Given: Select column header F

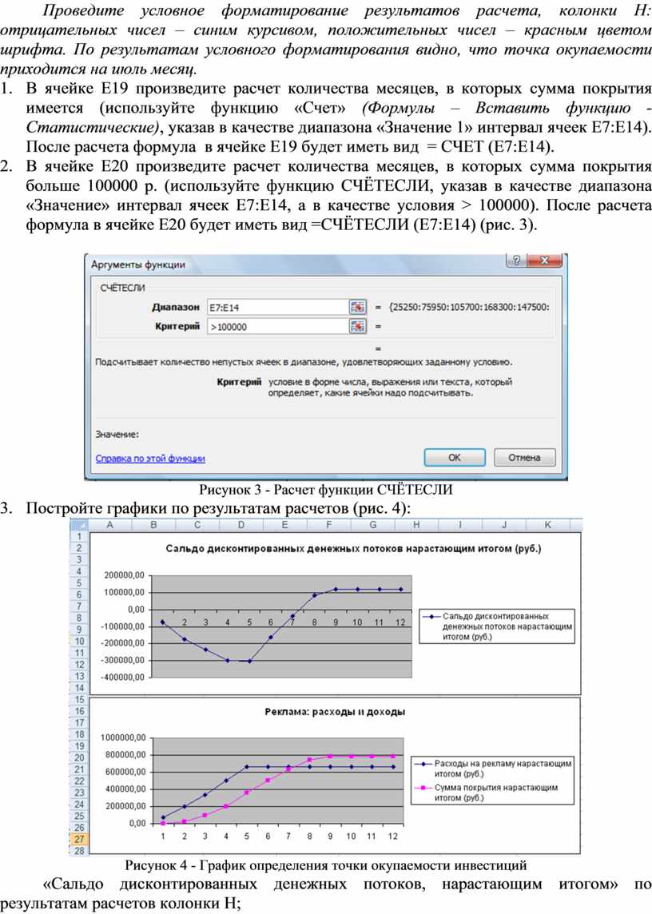Looking at the screenshot, I should coord(328,525).
